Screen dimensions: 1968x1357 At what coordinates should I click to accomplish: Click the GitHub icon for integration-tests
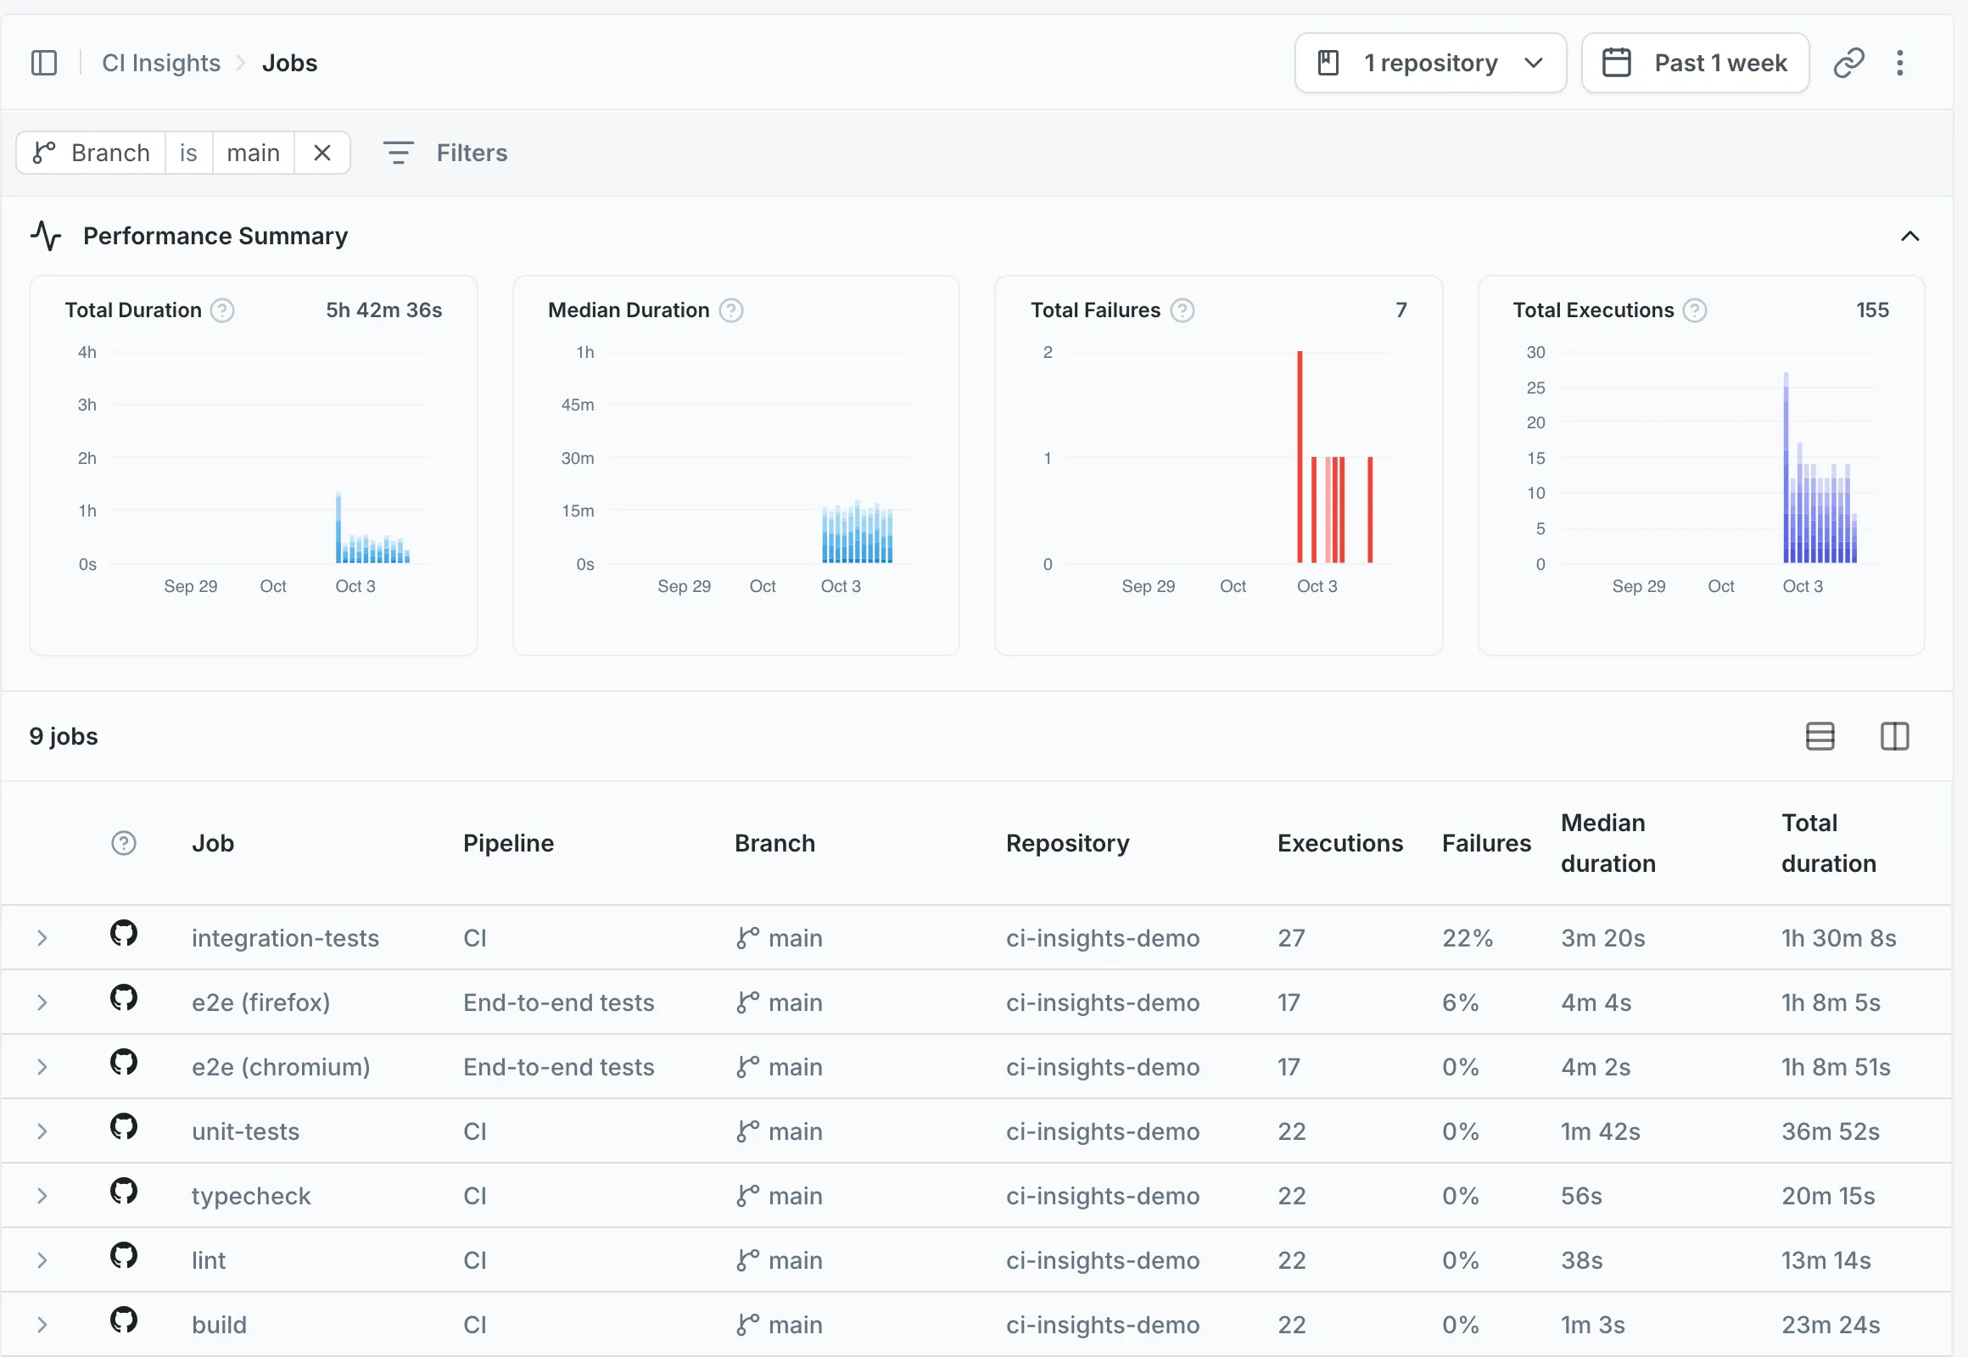(124, 933)
